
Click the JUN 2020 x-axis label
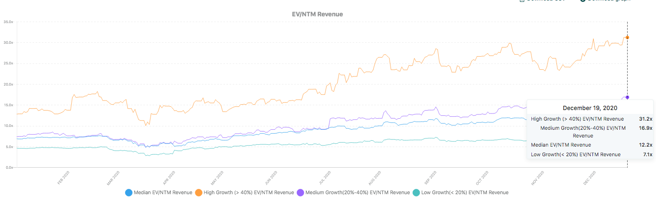[x=271, y=177]
